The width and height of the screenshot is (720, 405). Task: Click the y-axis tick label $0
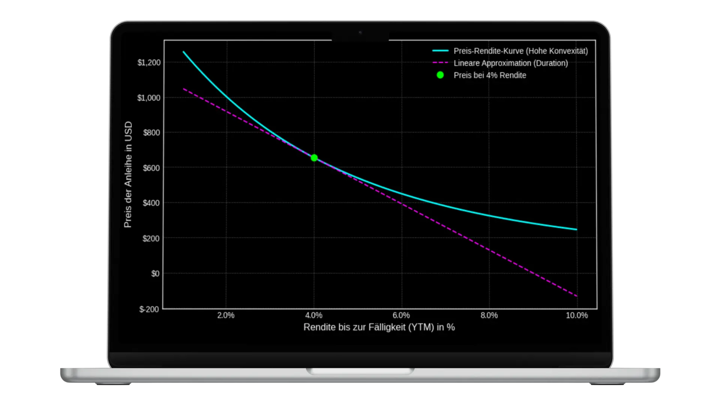pyautogui.click(x=155, y=274)
